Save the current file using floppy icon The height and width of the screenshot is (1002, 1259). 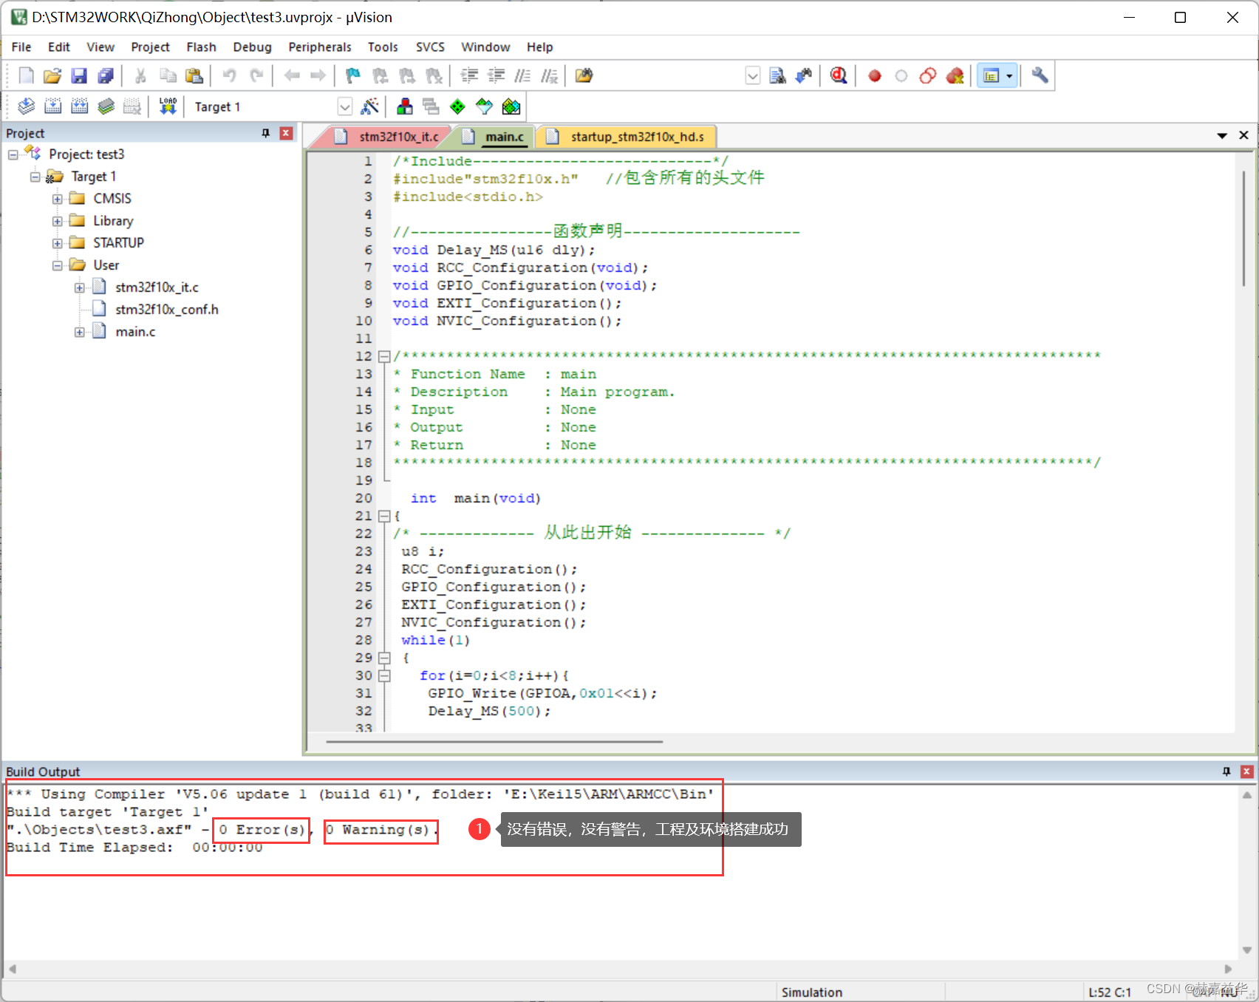(79, 75)
